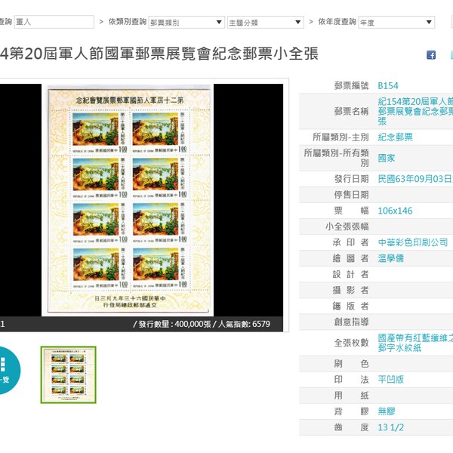Screen dimensions: 453x453
Task: Click the 106x146 stamp size value
Action: pos(395,211)
